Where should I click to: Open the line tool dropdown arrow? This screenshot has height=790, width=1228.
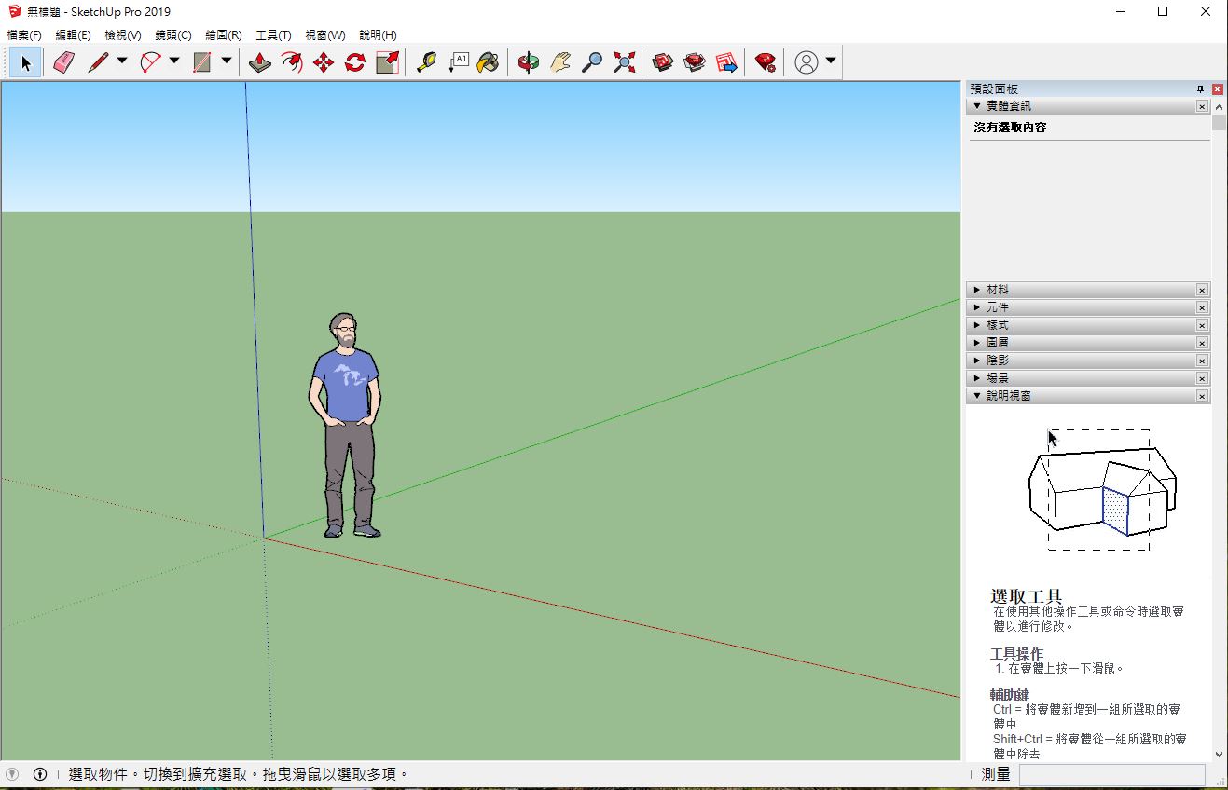(x=122, y=61)
